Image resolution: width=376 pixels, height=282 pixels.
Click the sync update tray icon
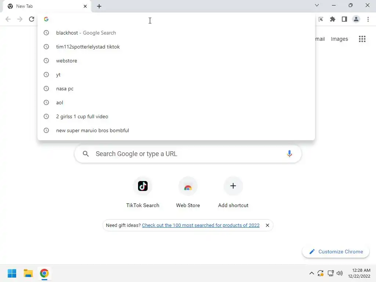click(321, 273)
